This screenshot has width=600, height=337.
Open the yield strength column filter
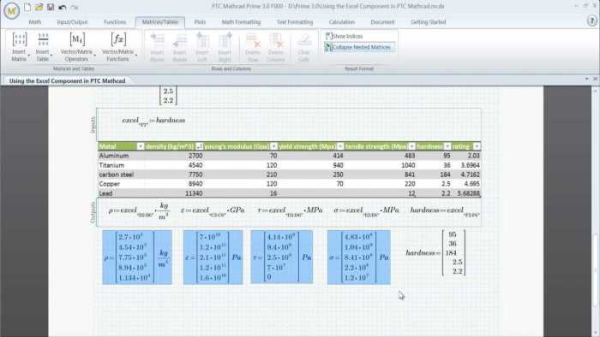coord(340,146)
